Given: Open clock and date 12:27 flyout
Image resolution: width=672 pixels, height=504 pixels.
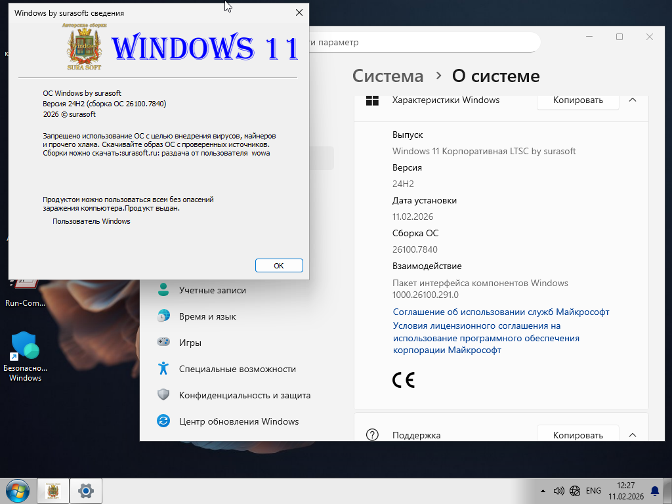Looking at the screenshot, I should click(x=625, y=491).
